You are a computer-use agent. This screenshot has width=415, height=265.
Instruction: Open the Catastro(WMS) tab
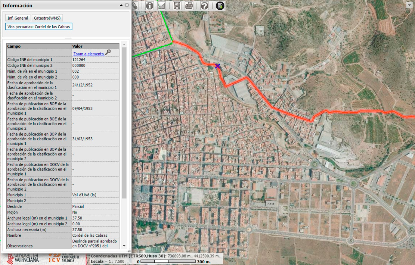tap(47, 18)
